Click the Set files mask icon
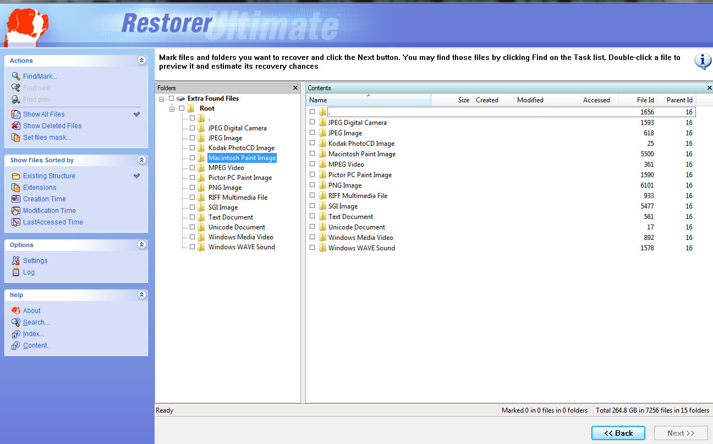Viewport: 713px width, 444px height. point(16,138)
